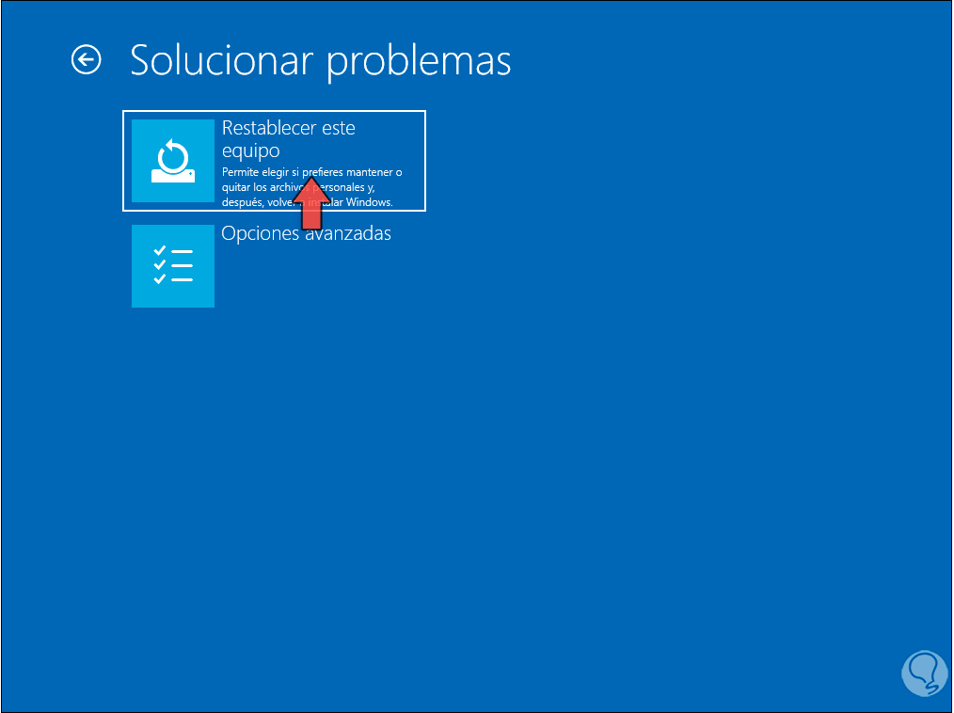
Task: Click the drive shape beneath the circular arrow
Action: (x=173, y=176)
